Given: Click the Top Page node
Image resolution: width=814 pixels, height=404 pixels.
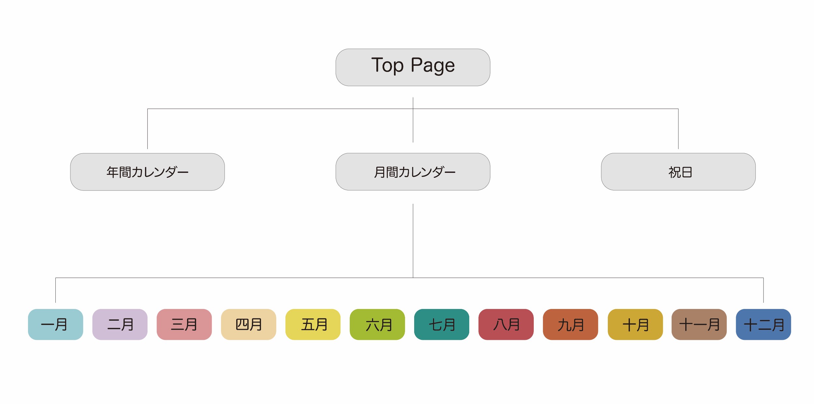Looking at the screenshot, I should [413, 67].
